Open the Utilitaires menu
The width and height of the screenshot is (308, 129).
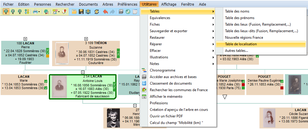149,4
